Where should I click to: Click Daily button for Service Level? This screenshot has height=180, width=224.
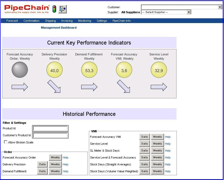pos(145,144)
